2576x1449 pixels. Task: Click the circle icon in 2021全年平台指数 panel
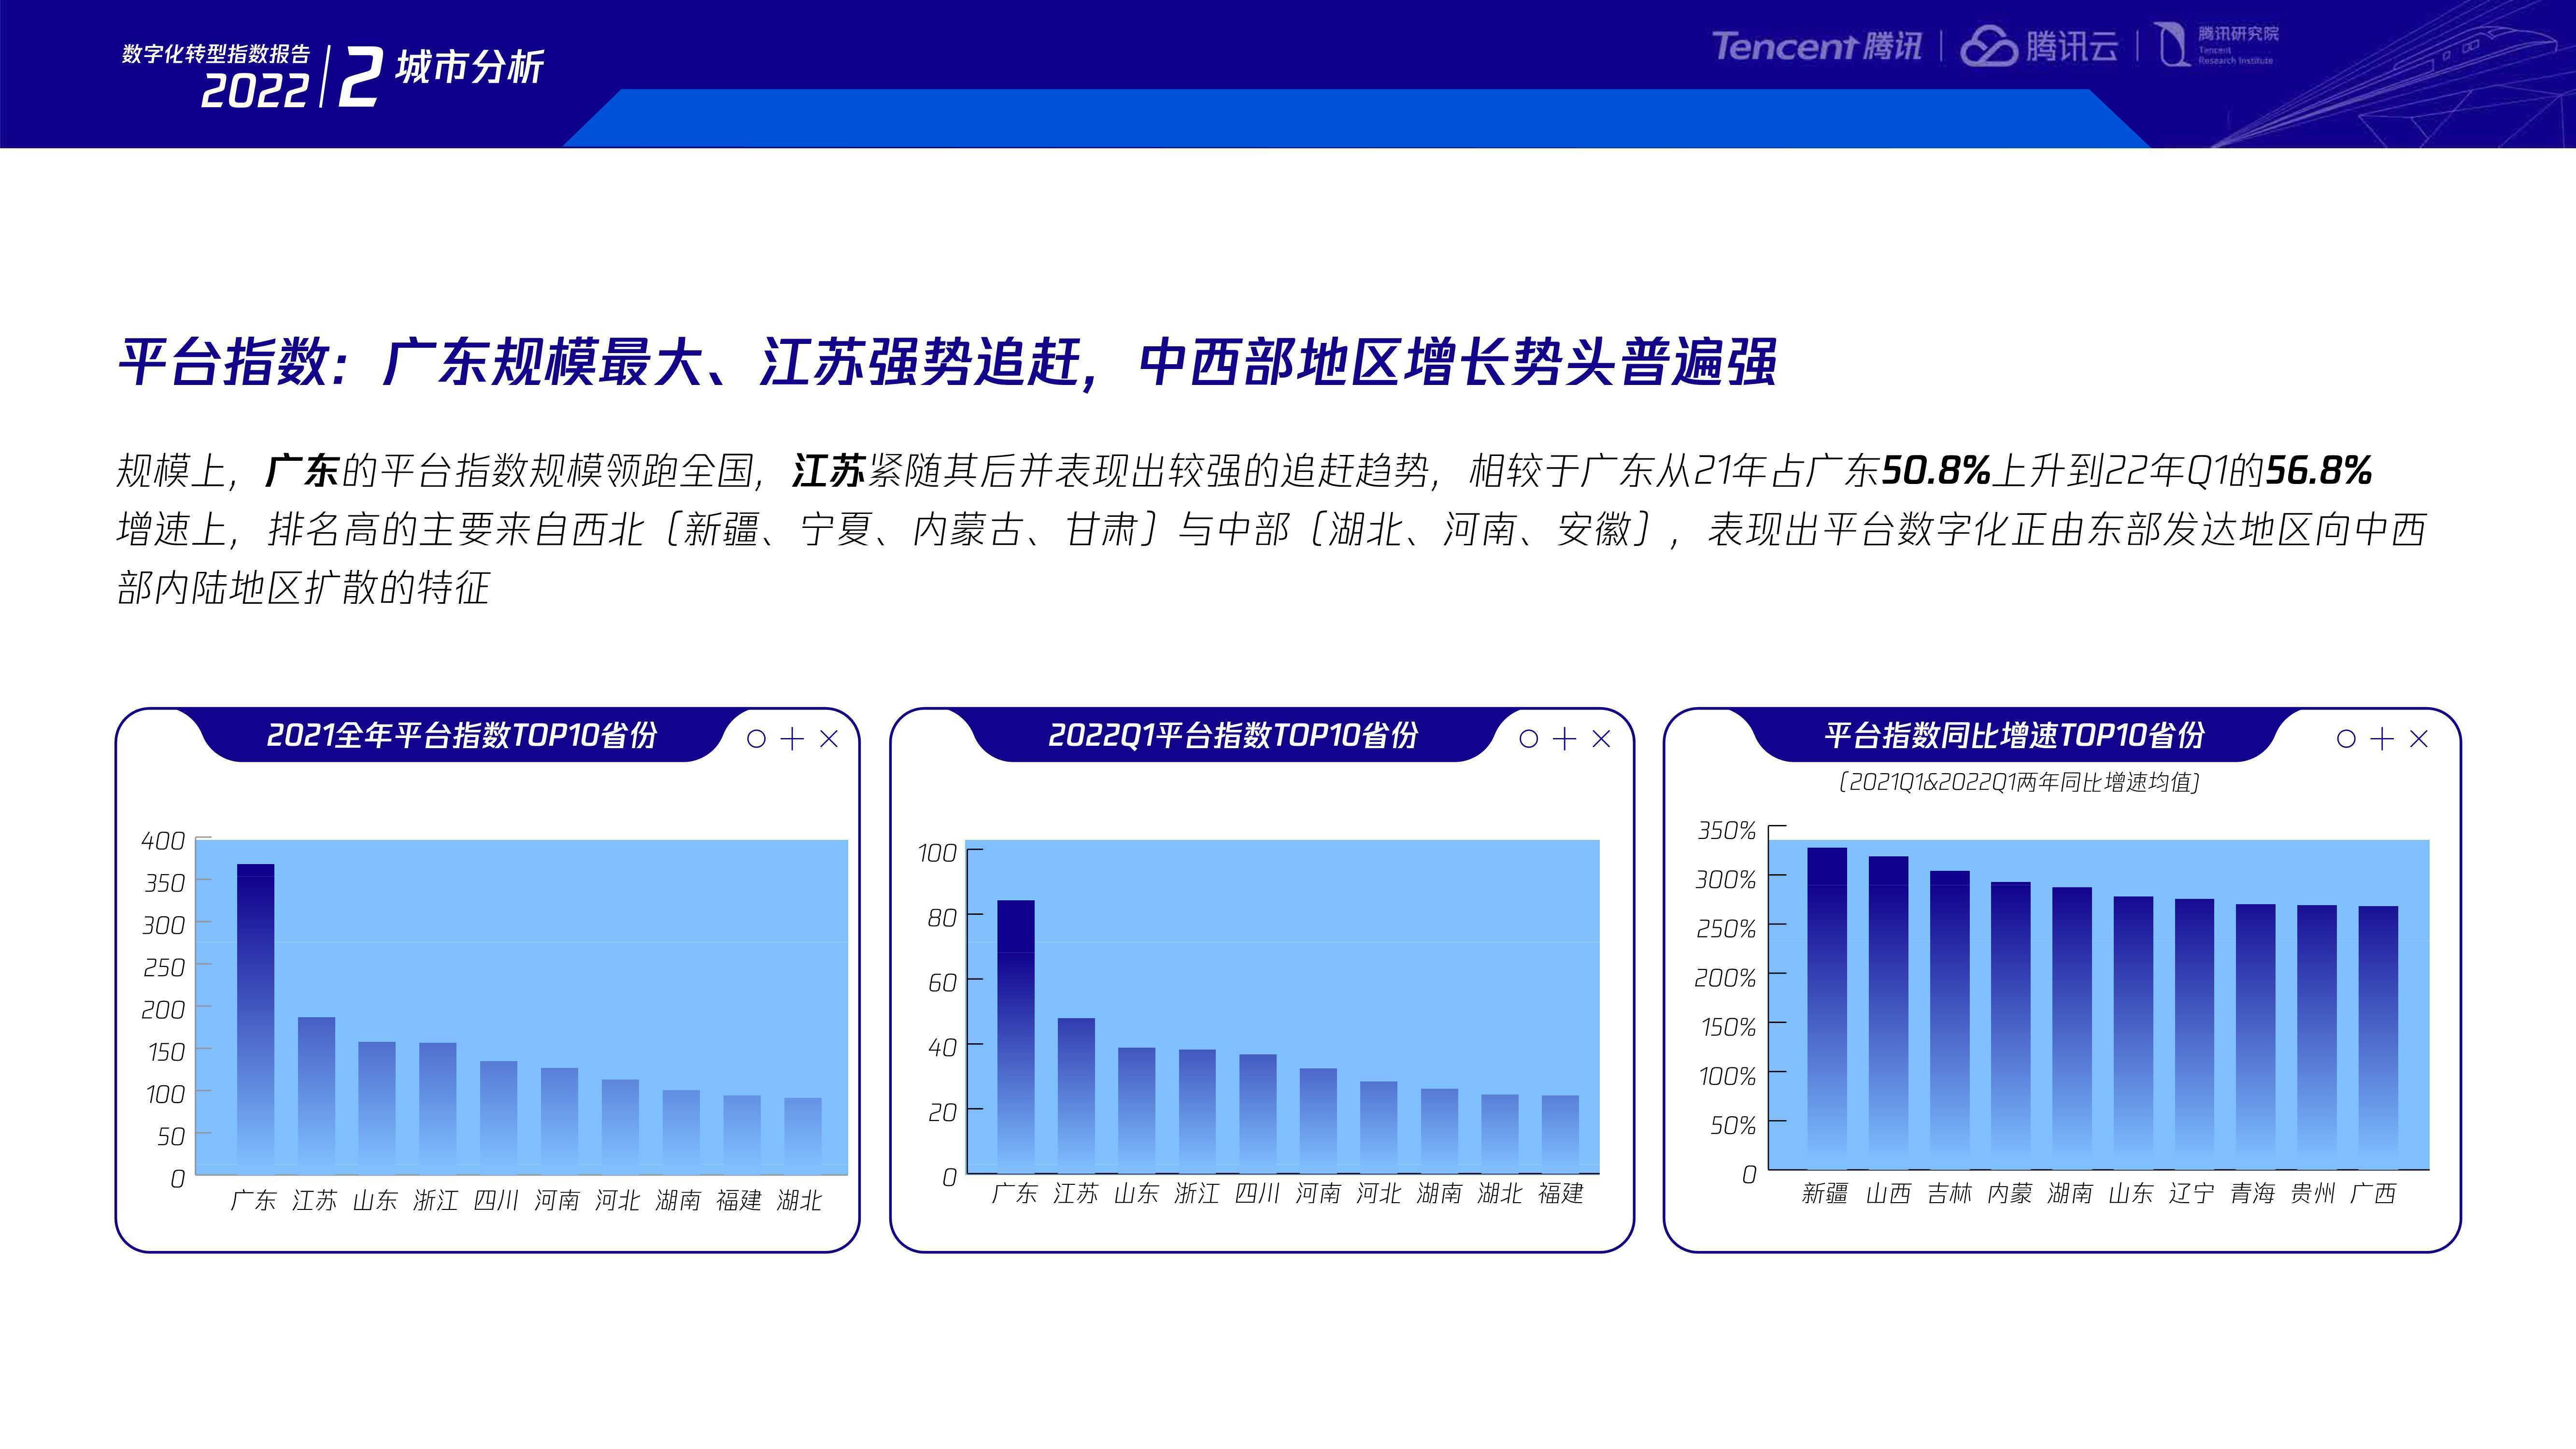(x=757, y=738)
